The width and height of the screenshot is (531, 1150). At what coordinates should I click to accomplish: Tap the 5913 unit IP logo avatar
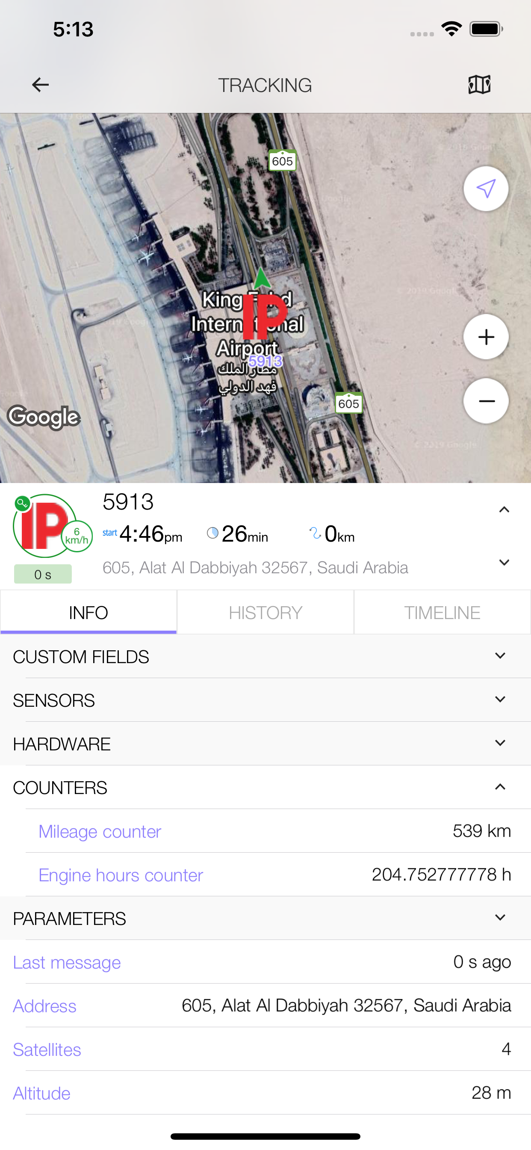tap(44, 525)
